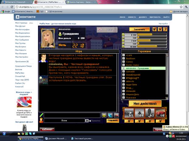Click the 7 020 progress bar

(152, 40)
